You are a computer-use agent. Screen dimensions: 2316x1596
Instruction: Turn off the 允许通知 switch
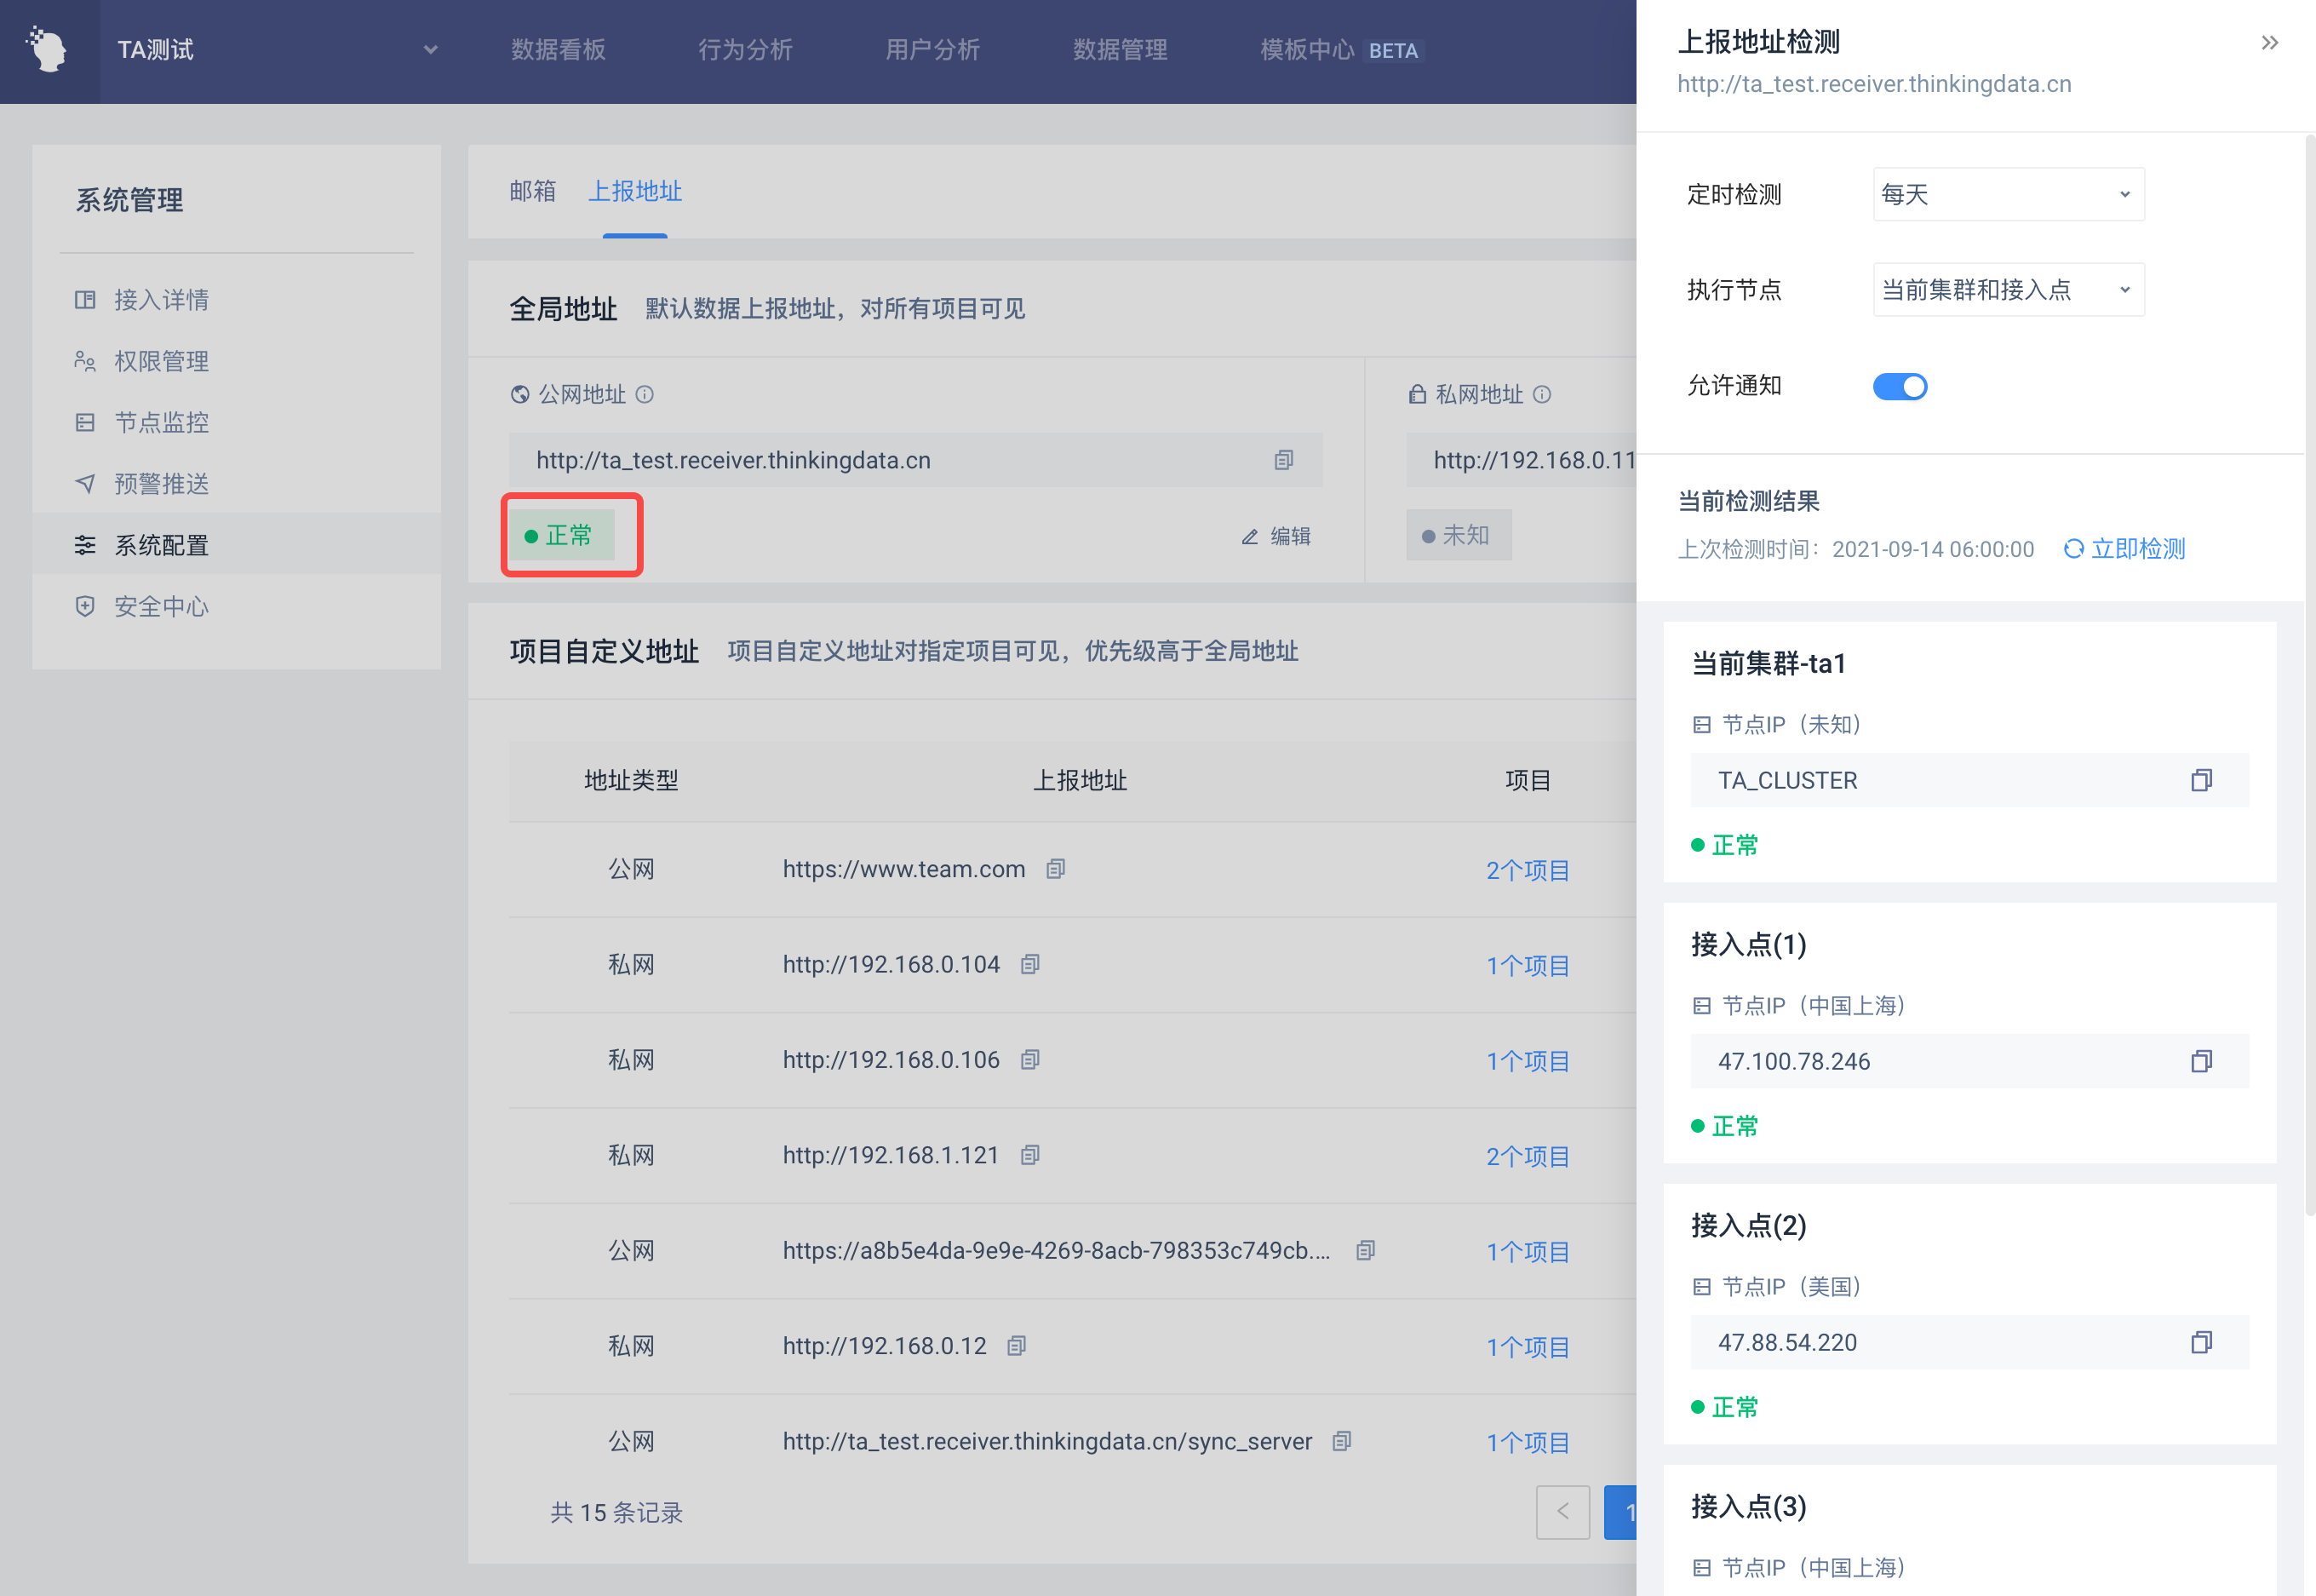[1899, 386]
